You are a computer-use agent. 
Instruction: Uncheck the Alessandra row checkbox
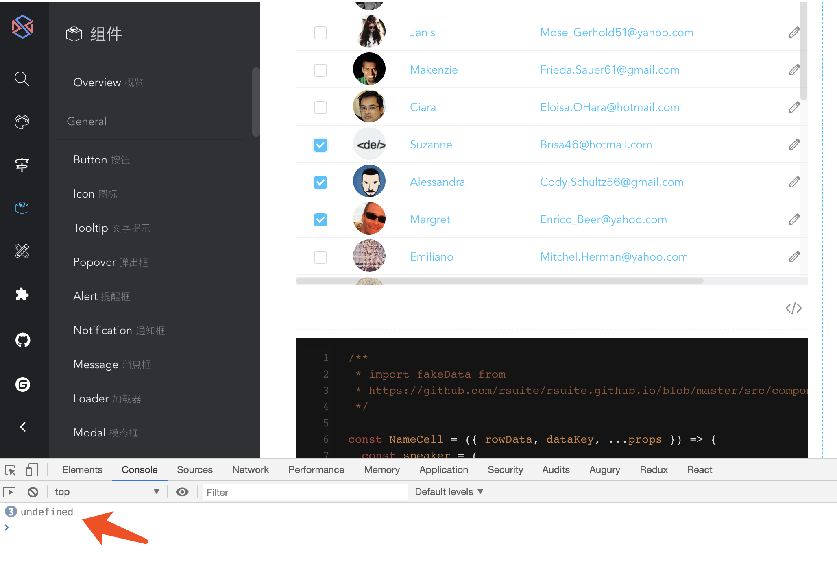(320, 182)
